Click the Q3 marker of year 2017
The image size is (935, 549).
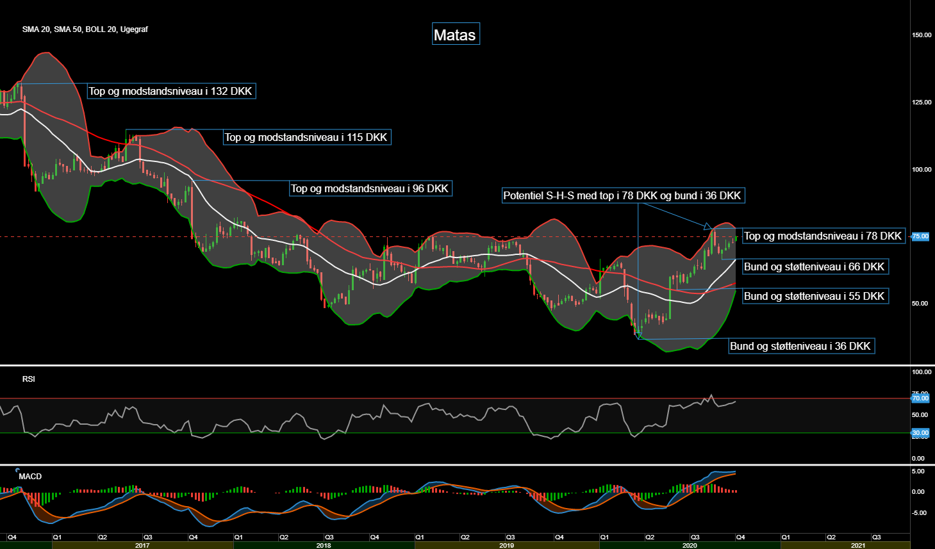(147, 537)
